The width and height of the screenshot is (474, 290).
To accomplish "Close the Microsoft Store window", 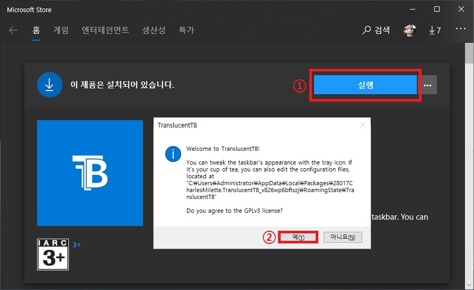I will click(x=461, y=10).
